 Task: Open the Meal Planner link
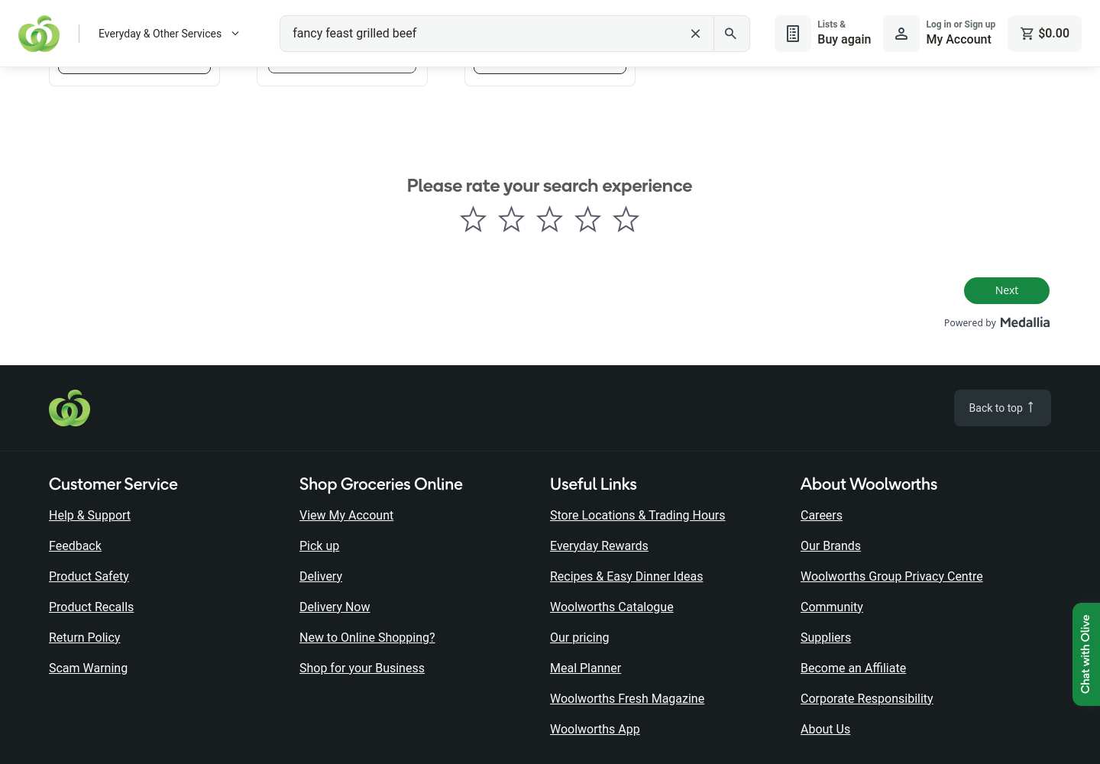coord(585,668)
